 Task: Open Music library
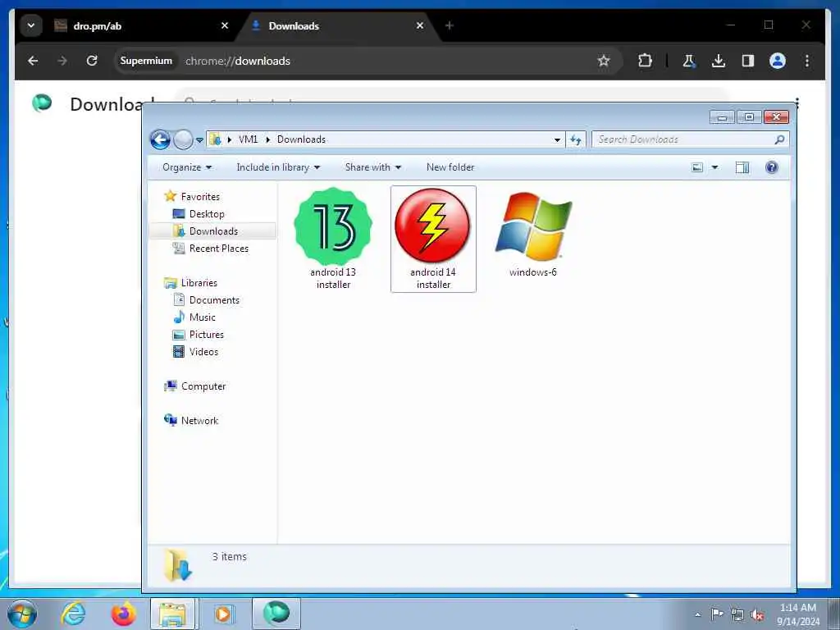coord(202,317)
